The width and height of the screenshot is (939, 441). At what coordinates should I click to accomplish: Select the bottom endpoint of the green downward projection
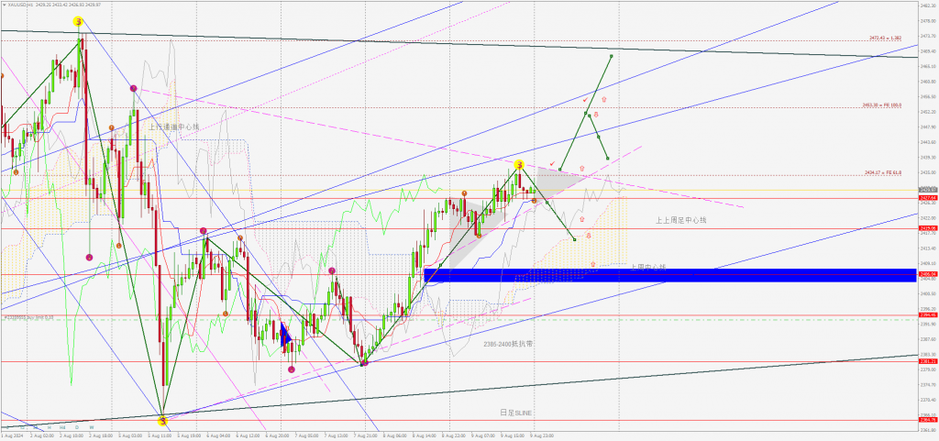575,239
